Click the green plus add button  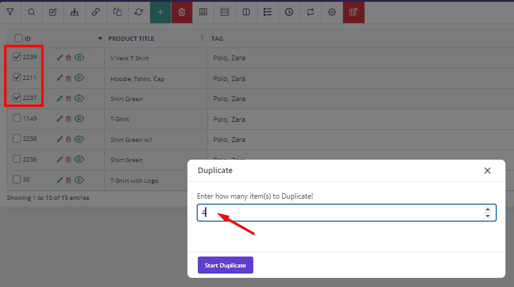[x=161, y=12]
